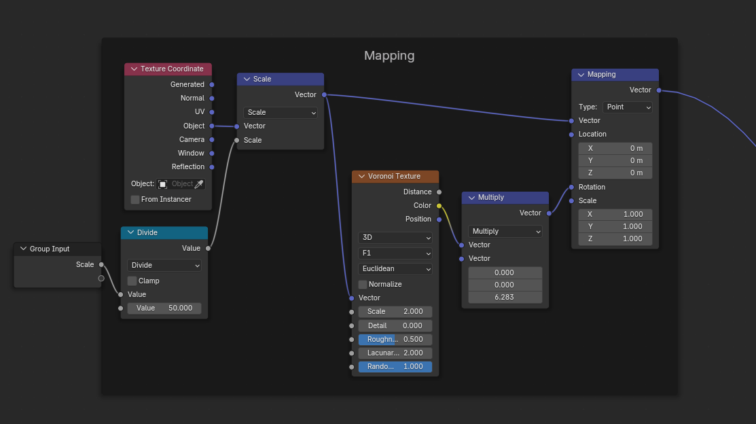
Task: Click the Voronoi Distance output socket
Action: point(439,192)
